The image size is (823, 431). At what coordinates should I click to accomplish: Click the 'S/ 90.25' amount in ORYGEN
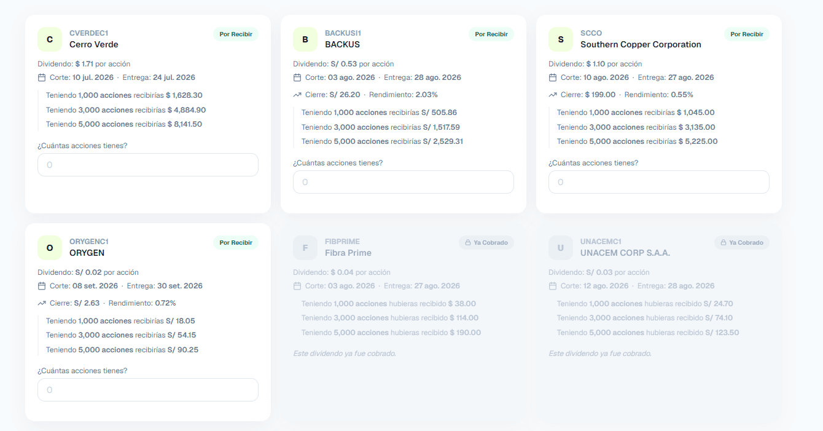[x=183, y=350]
